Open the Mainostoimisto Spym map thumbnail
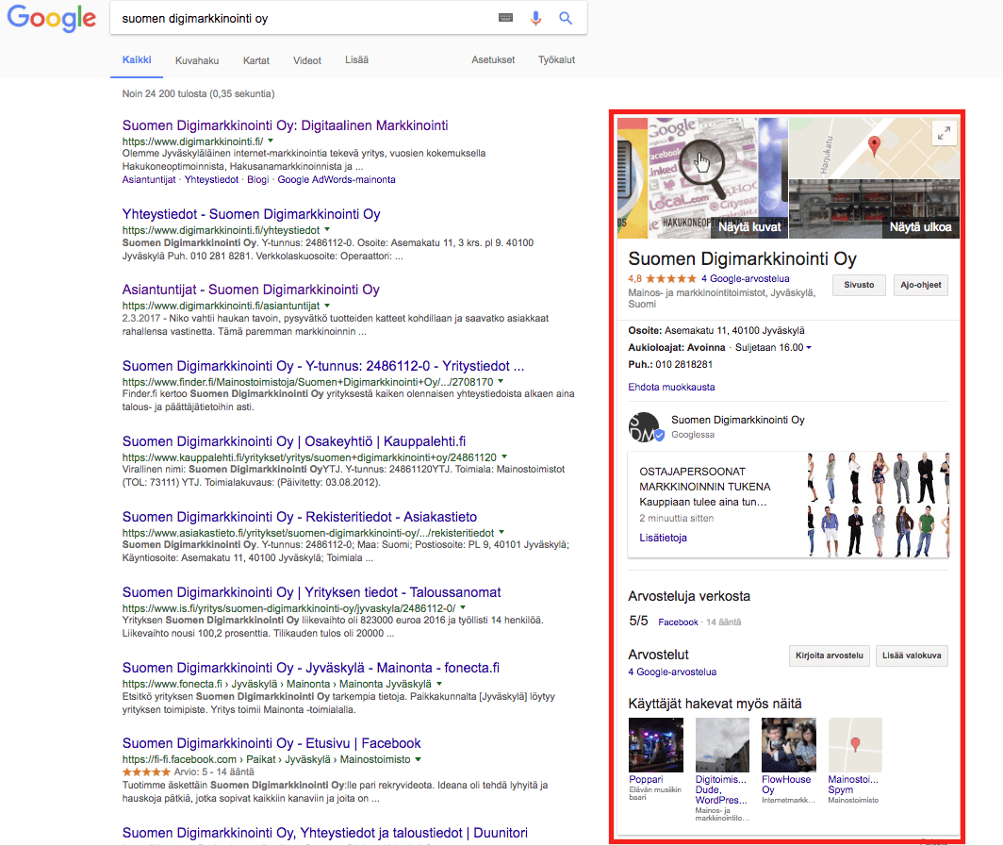This screenshot has width=1003, height=846. [x=855, y=745]
